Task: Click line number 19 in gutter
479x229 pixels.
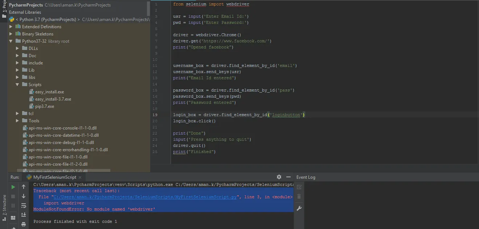Action: 155,115
